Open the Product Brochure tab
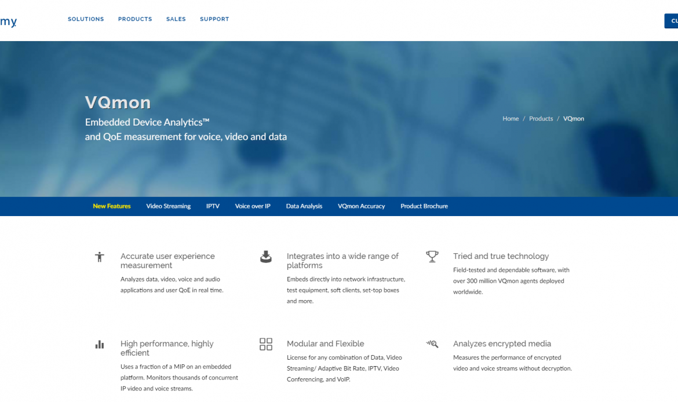The width and height of the screenshot is (678, 402). (x=424, y=206)
